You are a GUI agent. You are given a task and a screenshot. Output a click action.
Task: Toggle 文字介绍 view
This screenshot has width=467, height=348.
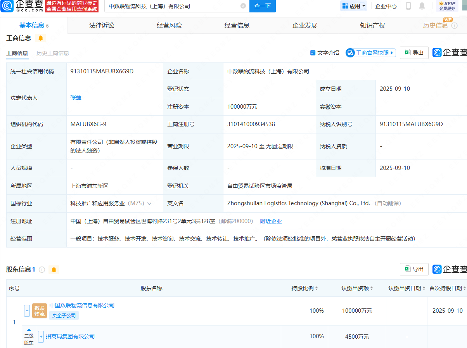(325, 53)
